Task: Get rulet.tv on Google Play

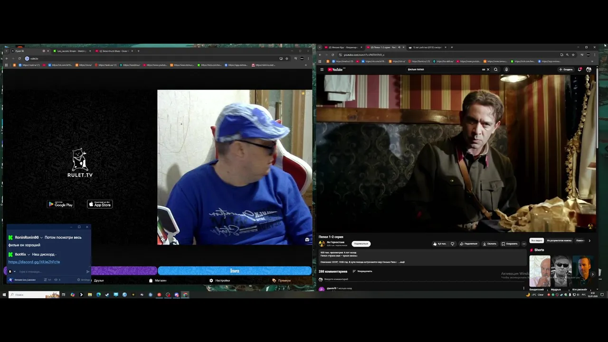Action: 60,204
